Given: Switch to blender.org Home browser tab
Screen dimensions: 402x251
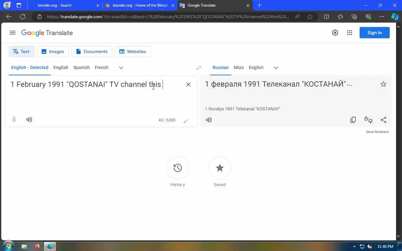Looking at the screenshot, I should coord(140,5).
